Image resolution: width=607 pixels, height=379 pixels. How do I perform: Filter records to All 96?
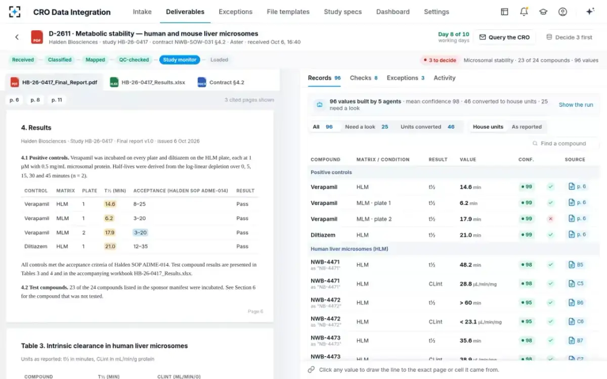(x=323, y=127)
